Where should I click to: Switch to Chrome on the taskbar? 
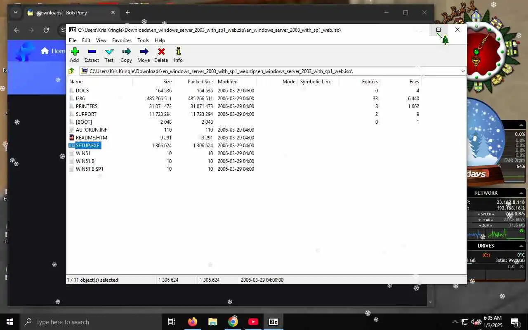[x=233, y=322]
